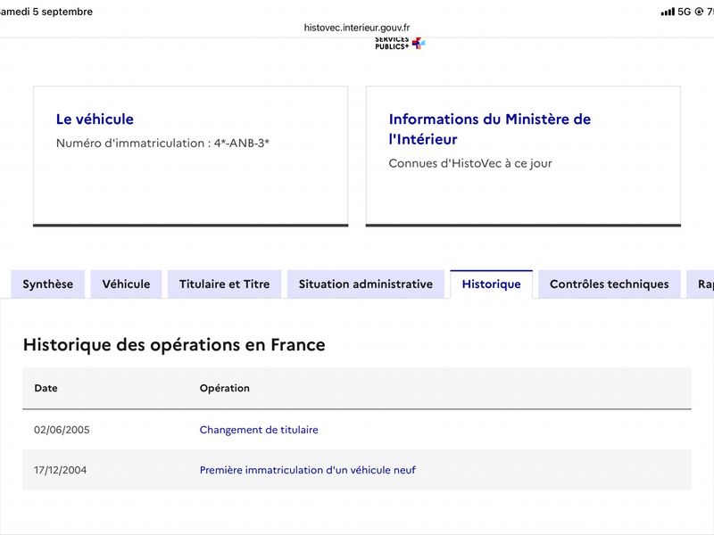Click Première immatriculation d'un véhicule neuf
Screen dimensions: 714x535
click(x=307, y=470)
